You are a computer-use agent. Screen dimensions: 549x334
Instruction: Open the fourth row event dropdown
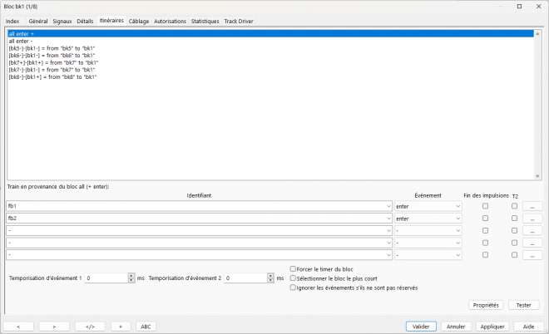click(428, 243)
